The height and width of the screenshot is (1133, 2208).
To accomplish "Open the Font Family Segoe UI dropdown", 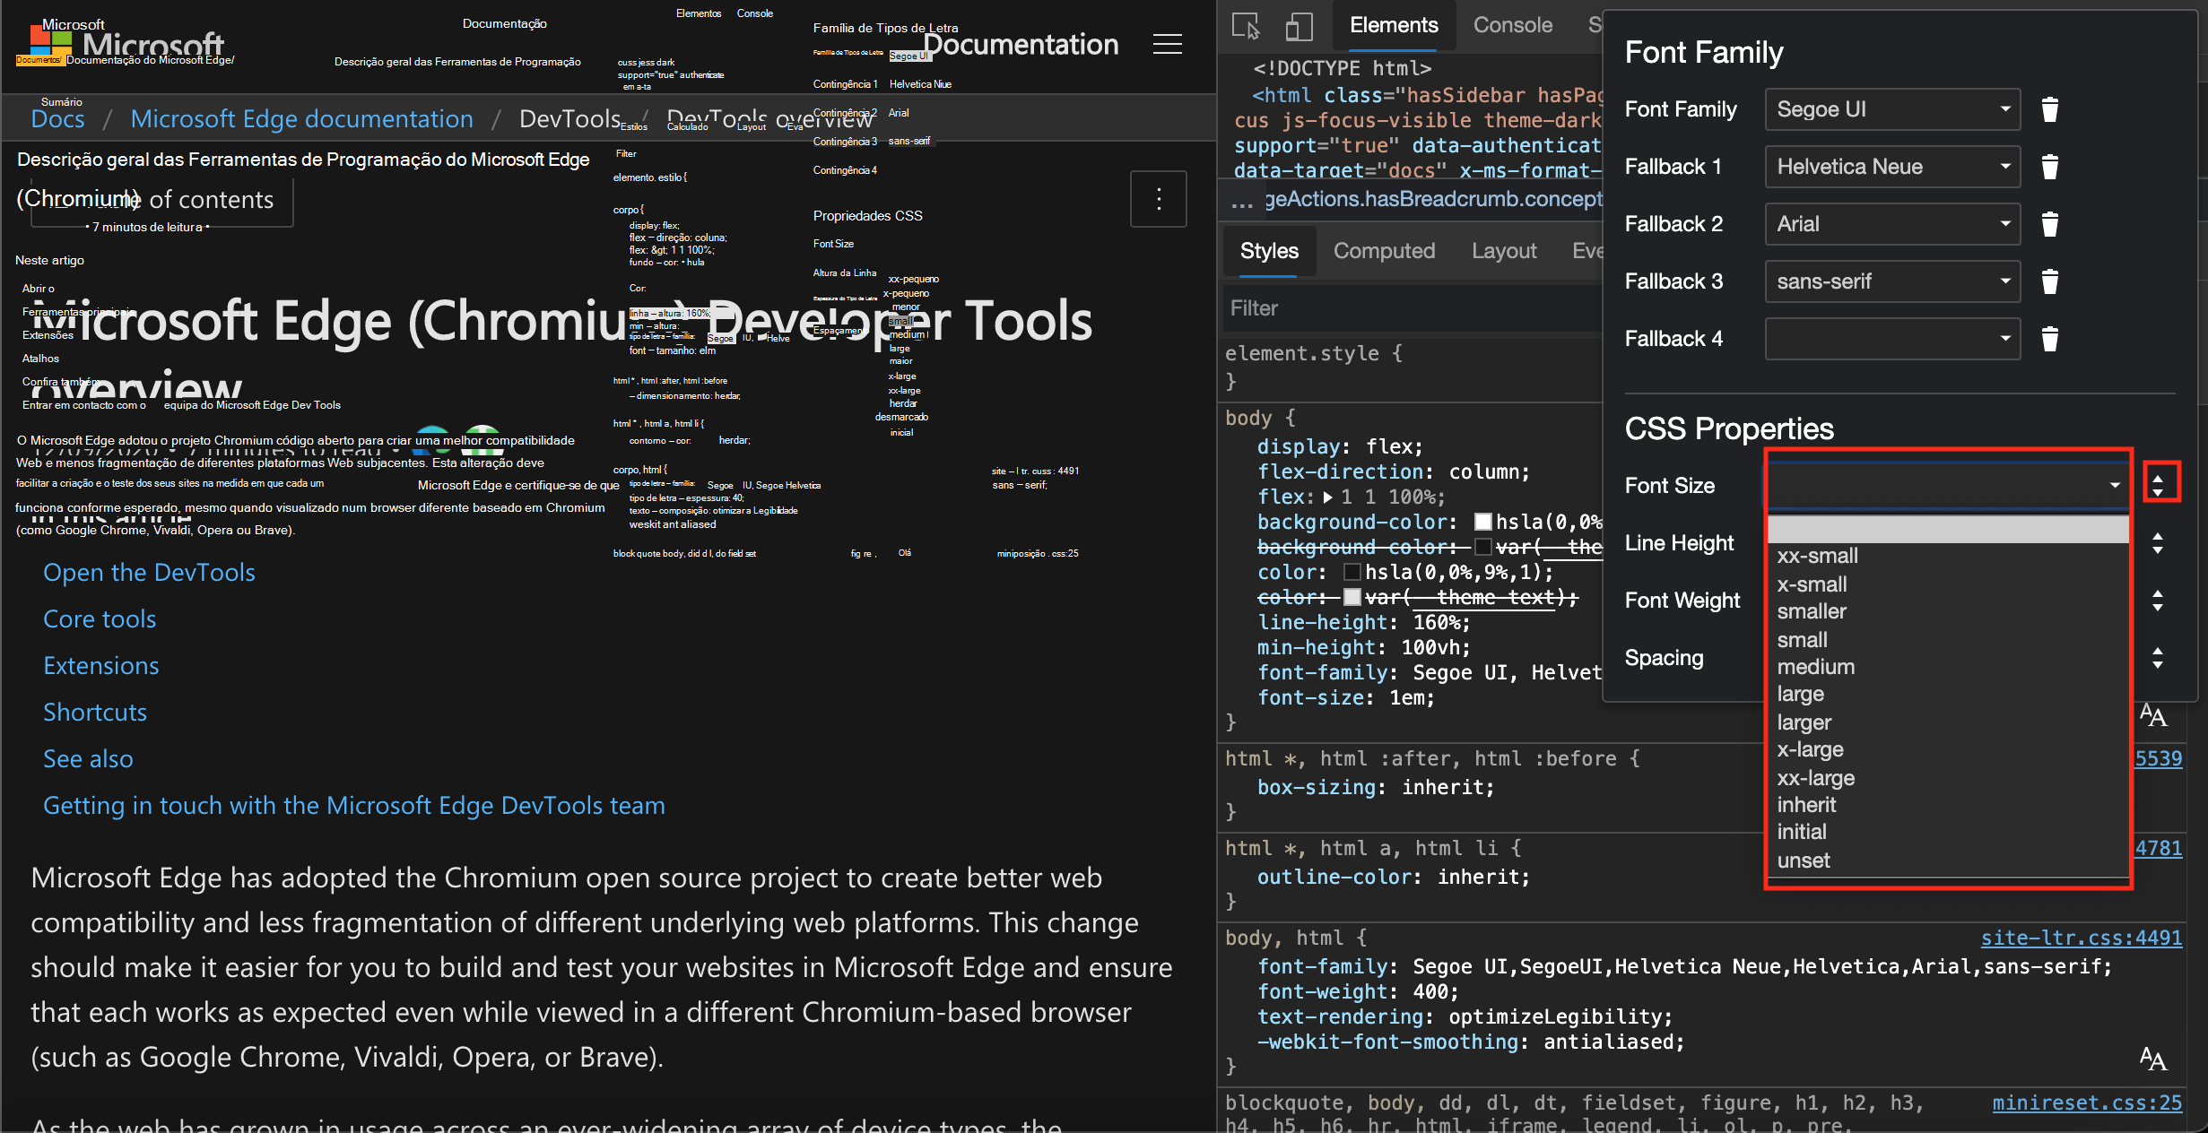I will pos(1892,109).
